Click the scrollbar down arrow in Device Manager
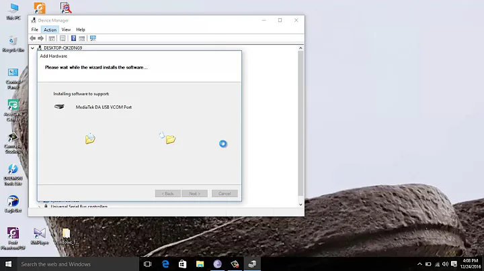Image resolution: width=484 pixels, height=271 pixels. [x=300, y=205]
